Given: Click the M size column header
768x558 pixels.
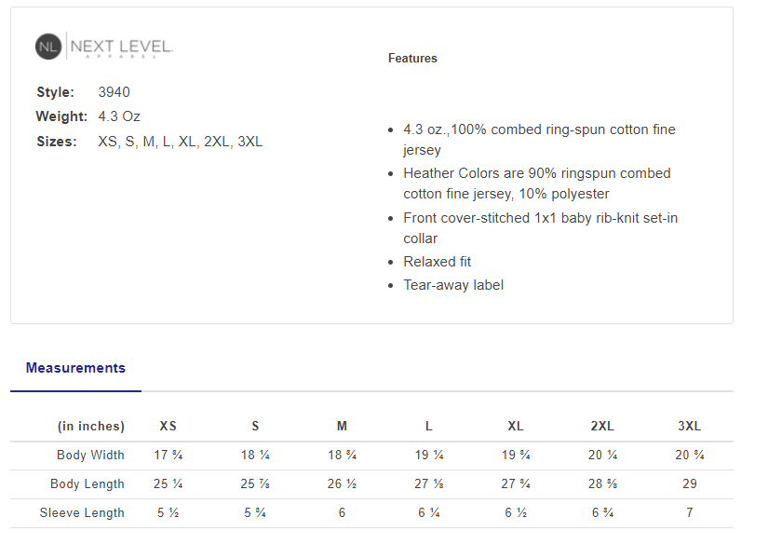Looking at the screenshot, I should [x=342, y=427].
